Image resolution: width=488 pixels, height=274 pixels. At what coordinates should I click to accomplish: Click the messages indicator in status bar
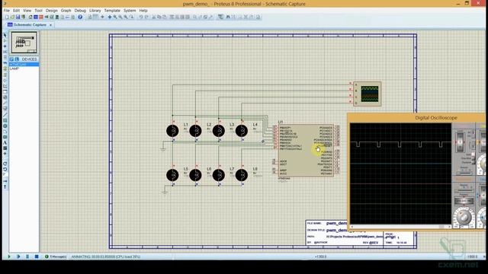tap(56, 256)
